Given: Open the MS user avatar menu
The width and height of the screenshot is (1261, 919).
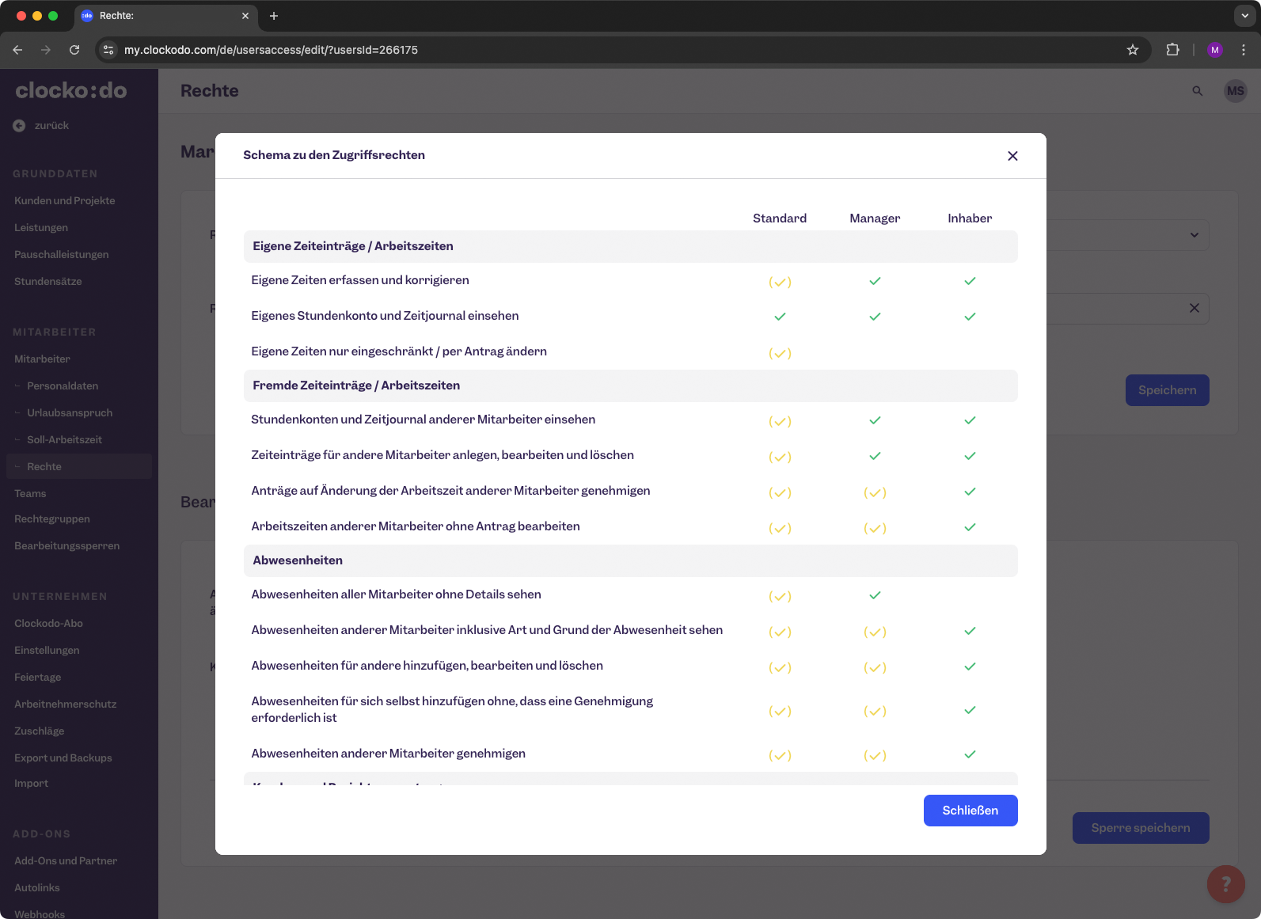Looking at the screenshot, I should (1235, 91).
